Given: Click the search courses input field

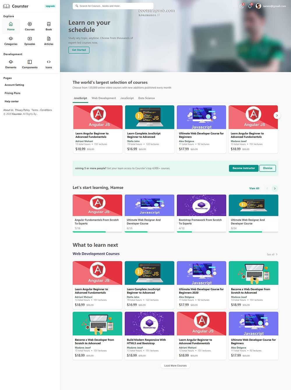Looking at the screenshot, I should pyautogui.click(x=114, y=6).
